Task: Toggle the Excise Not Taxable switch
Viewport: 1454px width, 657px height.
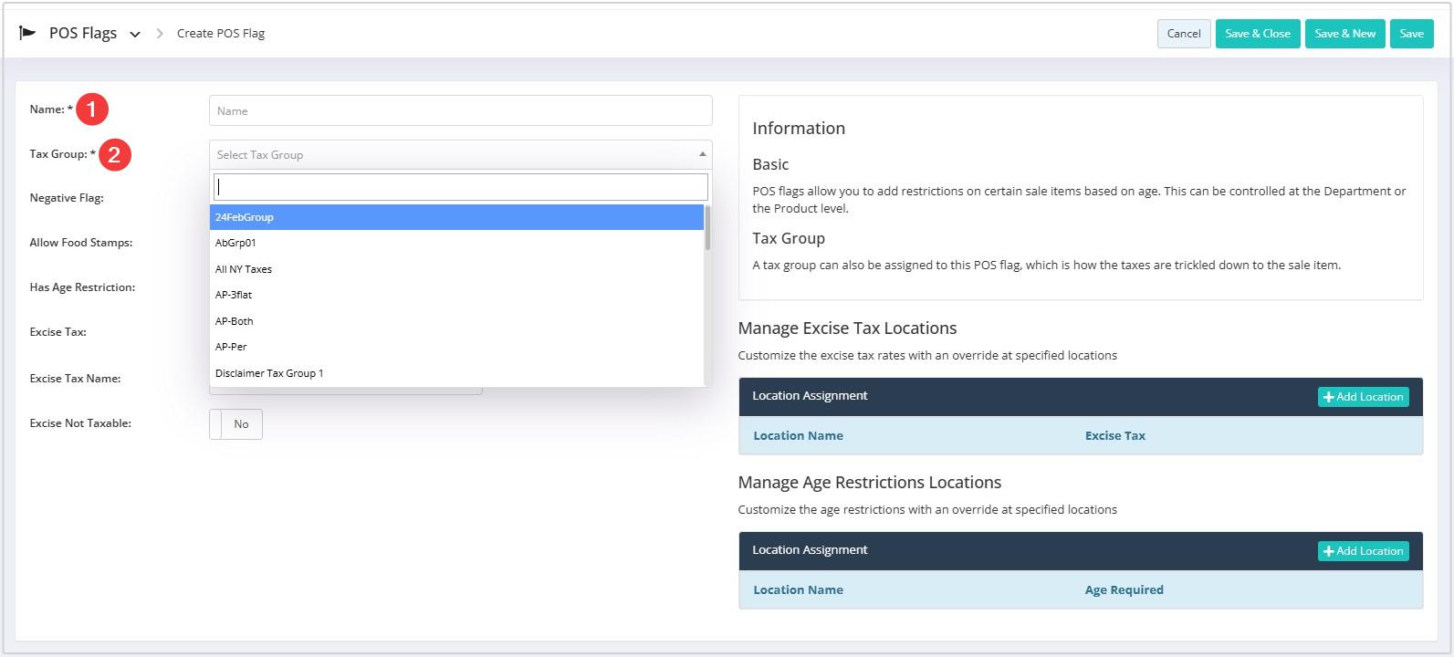Action: coord(235,424)
